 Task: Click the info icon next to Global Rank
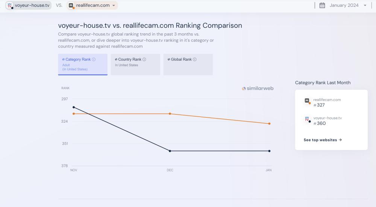point(195,59)
